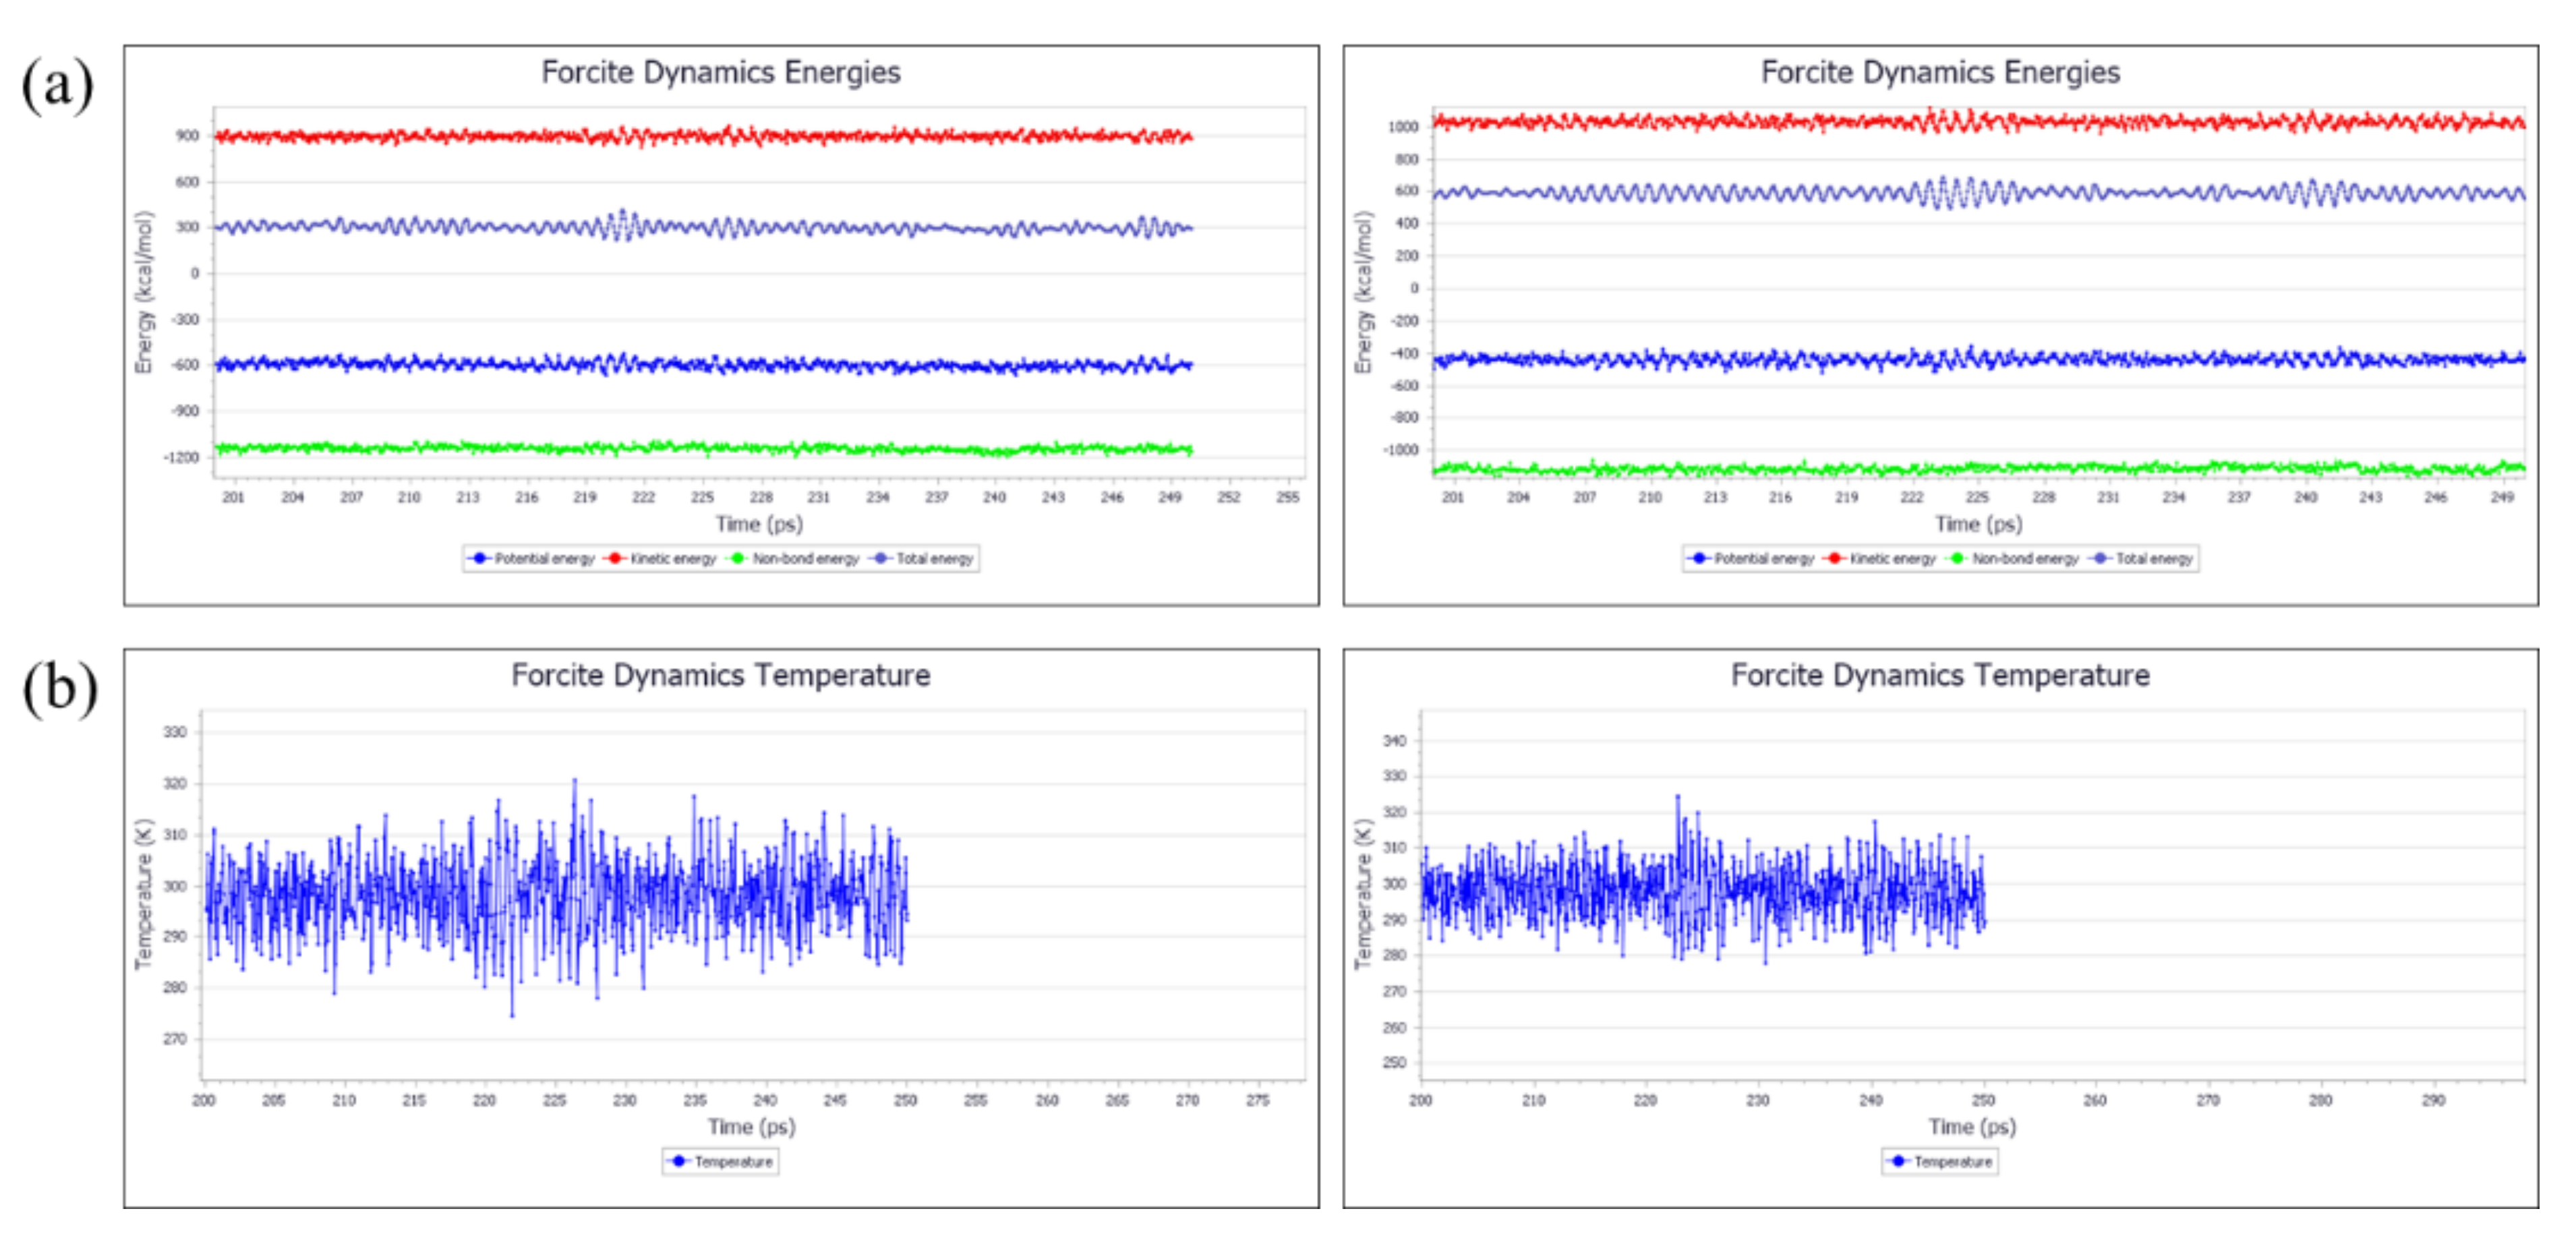Click Temperature legend marker in right temperature chart
This screenshot has width=2576, height=1238.
(1898, 1161)
